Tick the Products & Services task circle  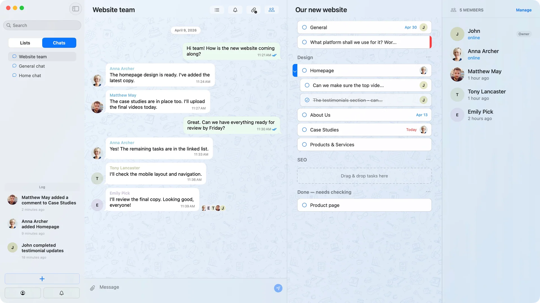[x=304, y=144]
